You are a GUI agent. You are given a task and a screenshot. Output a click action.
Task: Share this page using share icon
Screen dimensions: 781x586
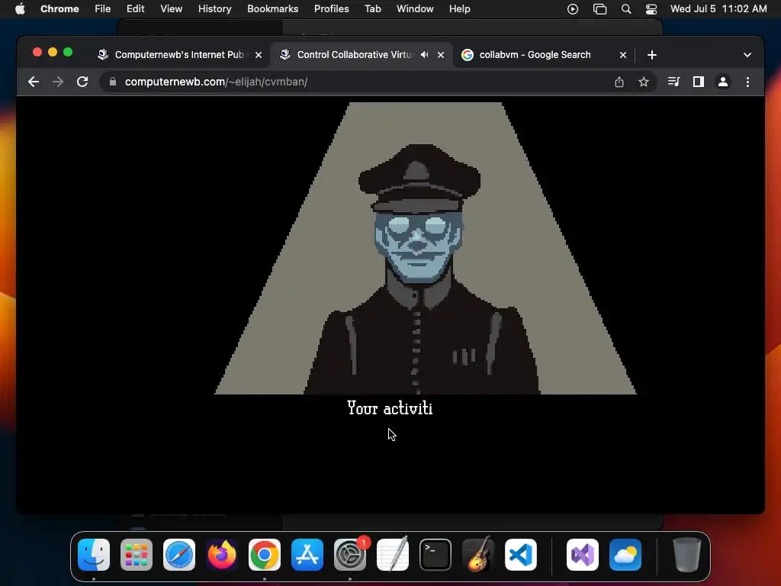coord(619,82)
